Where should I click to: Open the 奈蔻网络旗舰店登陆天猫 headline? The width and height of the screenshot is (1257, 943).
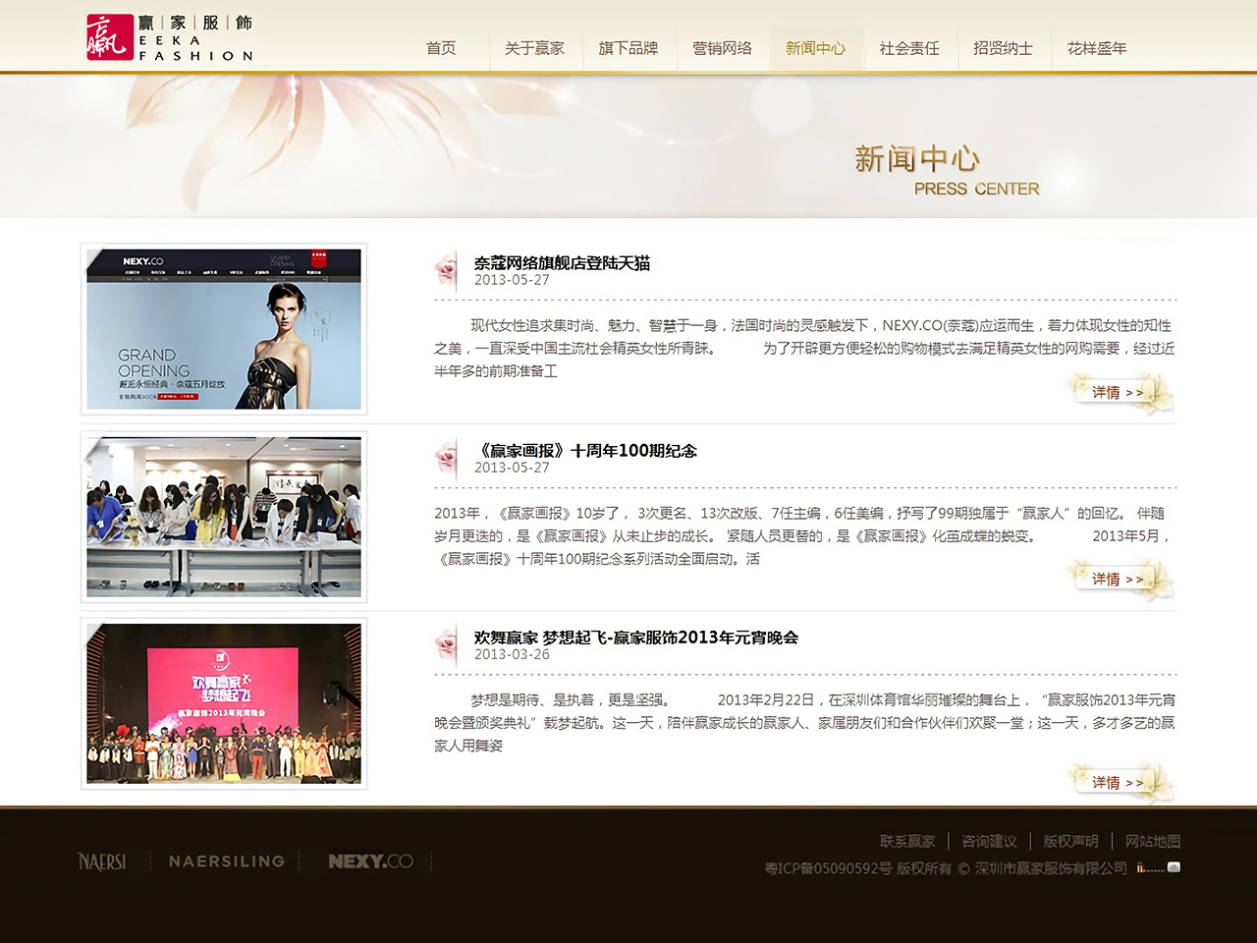562,263
